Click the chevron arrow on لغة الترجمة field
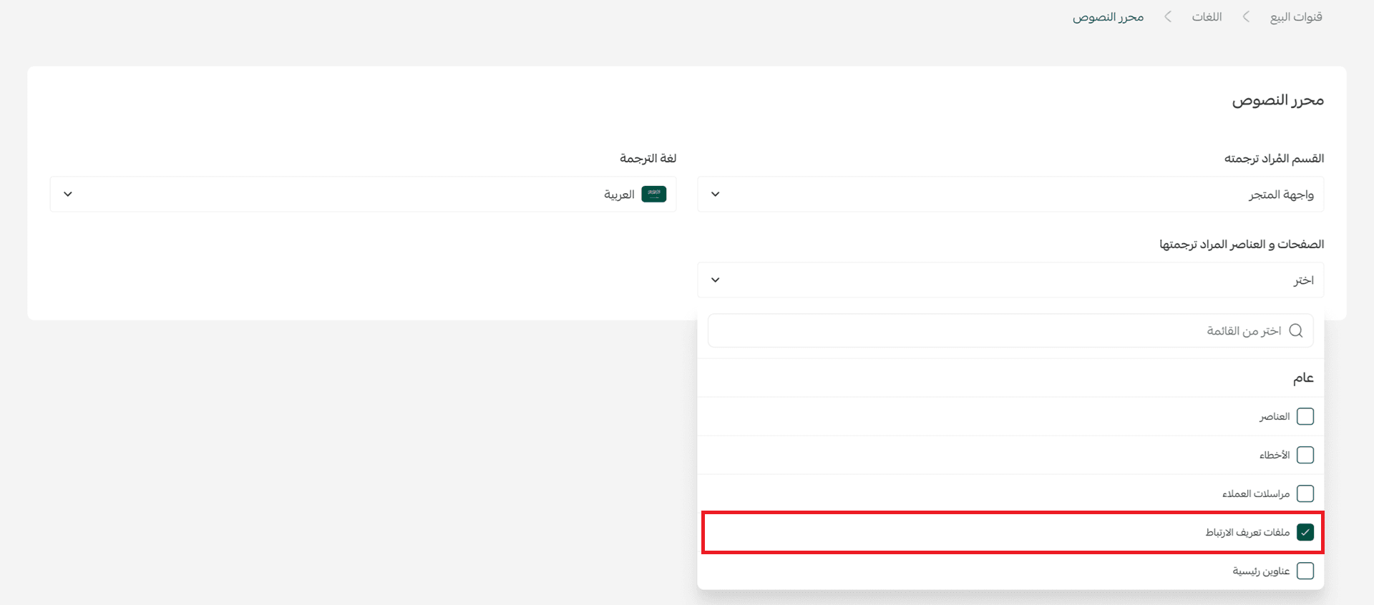 68,195
